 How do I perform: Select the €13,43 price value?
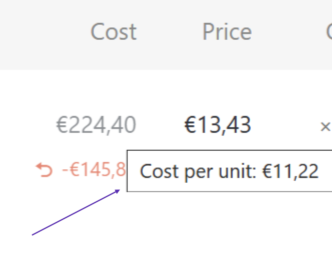[217, 125]
